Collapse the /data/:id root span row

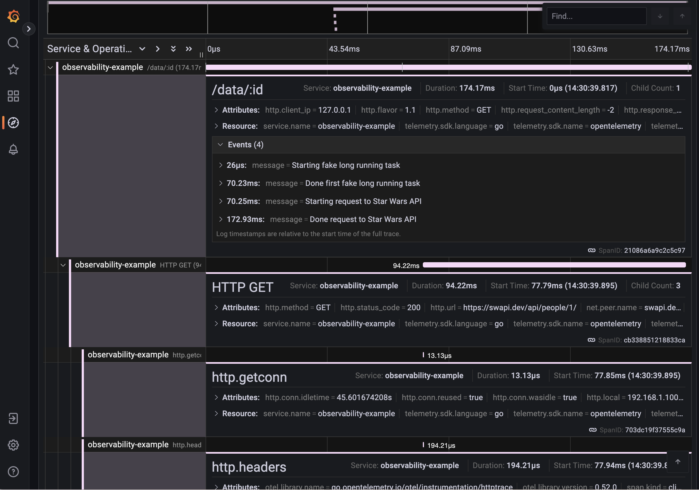tap(50, 67)
